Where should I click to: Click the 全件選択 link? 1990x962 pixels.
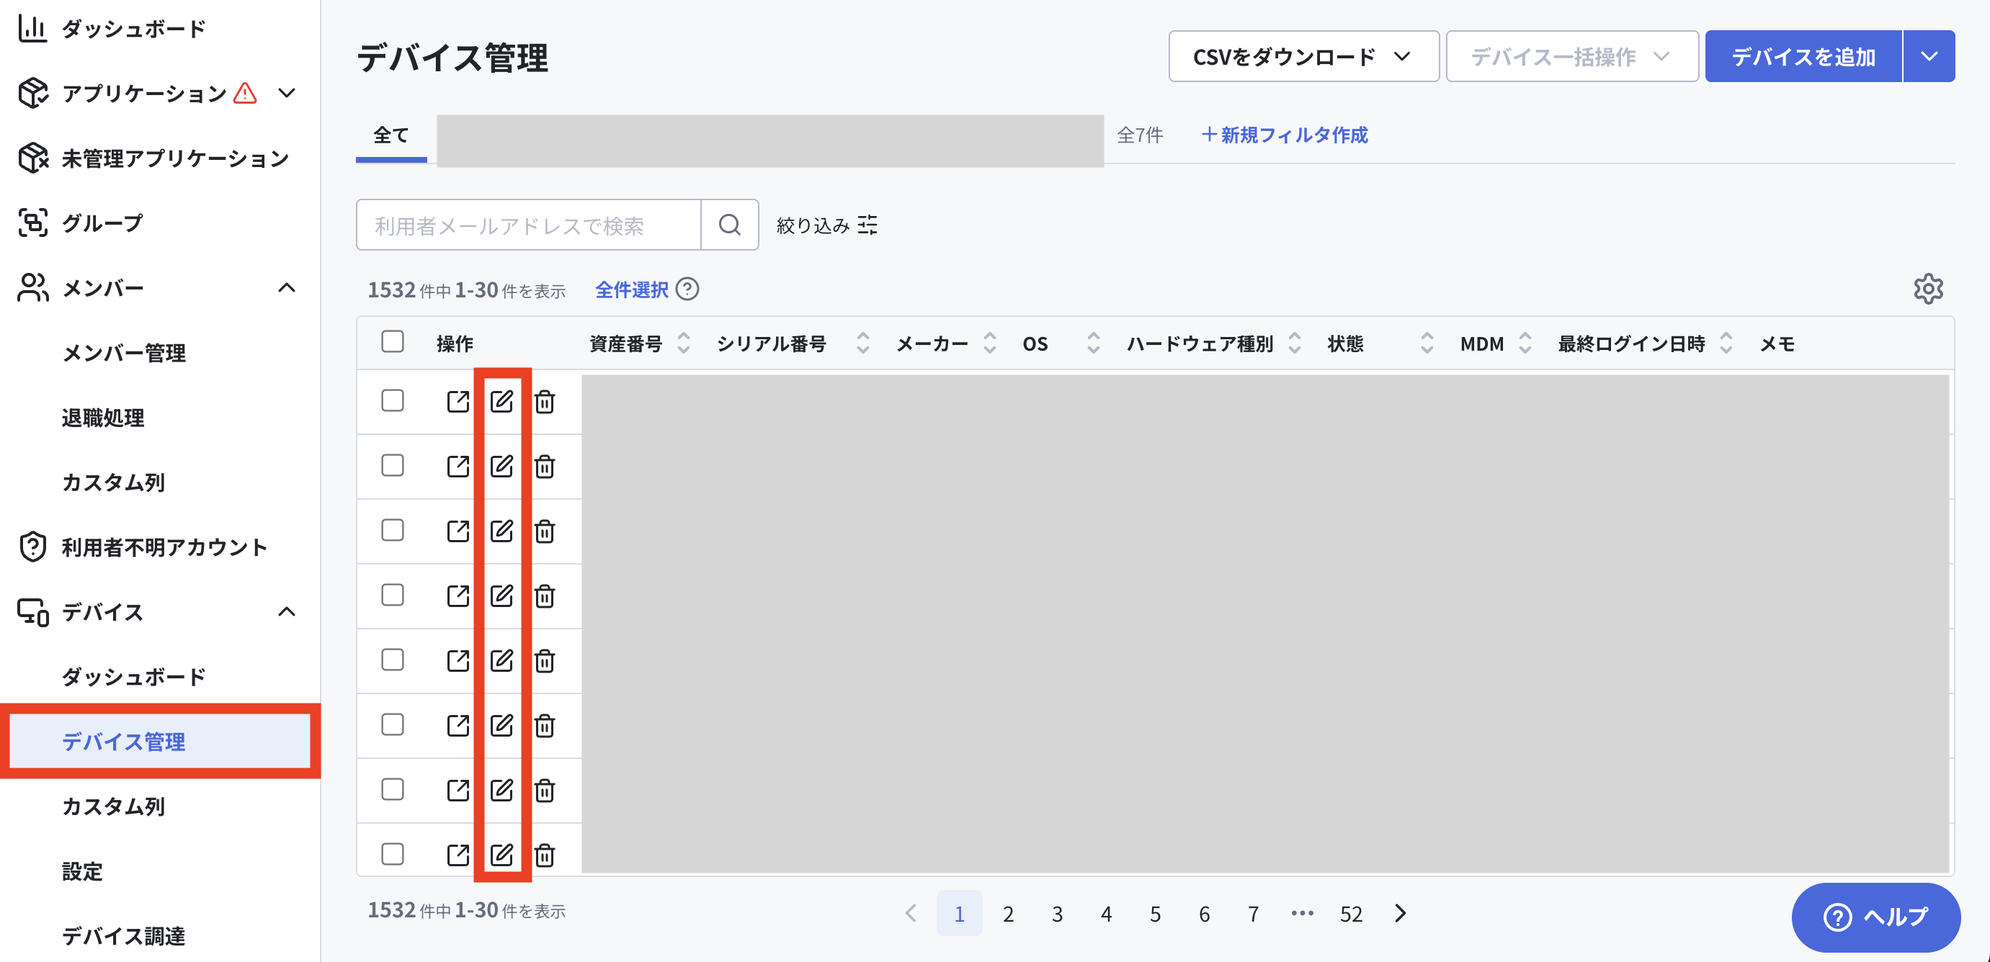coord(631,289)
